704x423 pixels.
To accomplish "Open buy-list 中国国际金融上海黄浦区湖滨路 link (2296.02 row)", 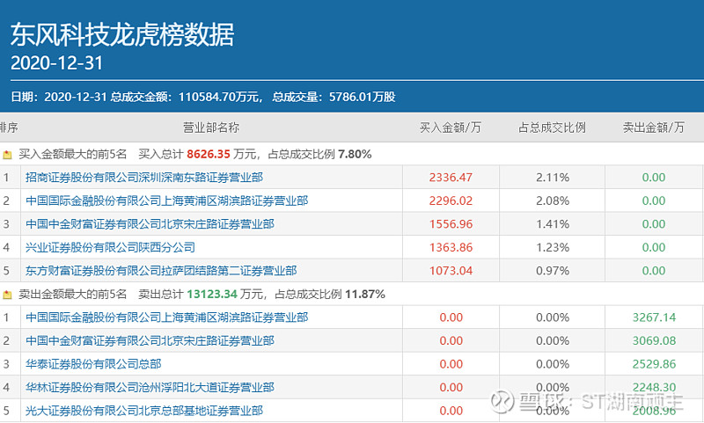I will [166, 201].
